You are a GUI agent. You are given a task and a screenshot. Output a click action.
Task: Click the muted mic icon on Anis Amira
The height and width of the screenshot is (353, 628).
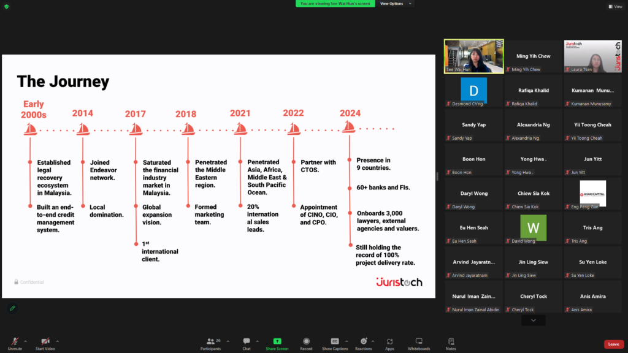pos(567,309)
